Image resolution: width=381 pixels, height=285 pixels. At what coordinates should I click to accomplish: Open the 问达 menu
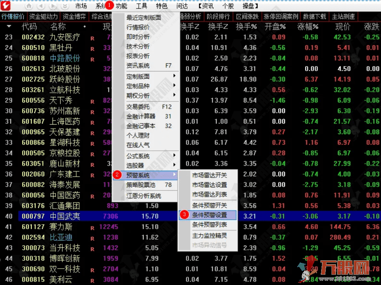click(182, 6)
